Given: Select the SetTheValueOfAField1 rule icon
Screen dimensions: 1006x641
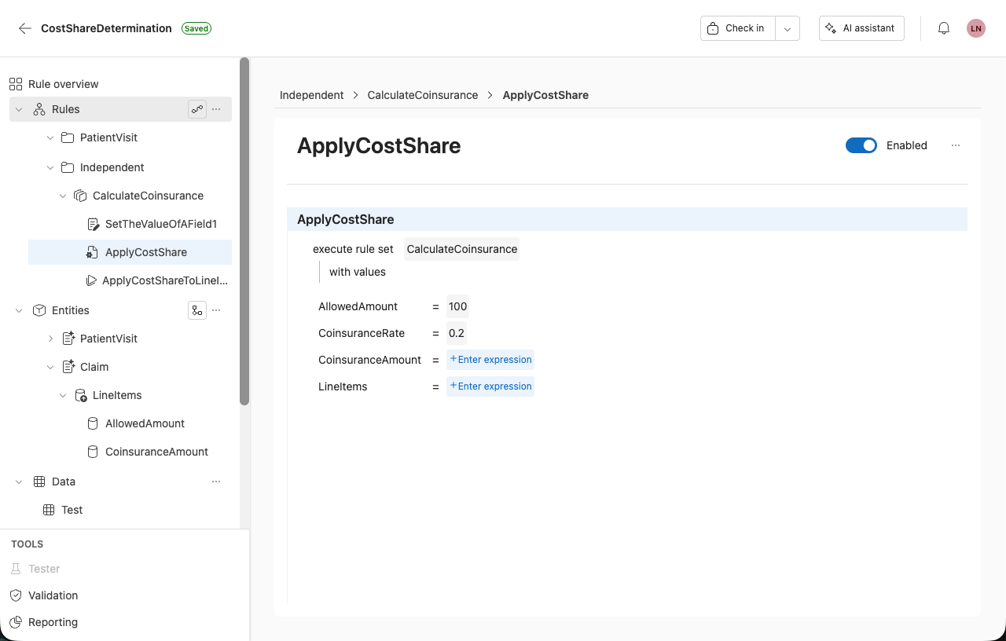Looking at the screenshot, I should point(93,224).
